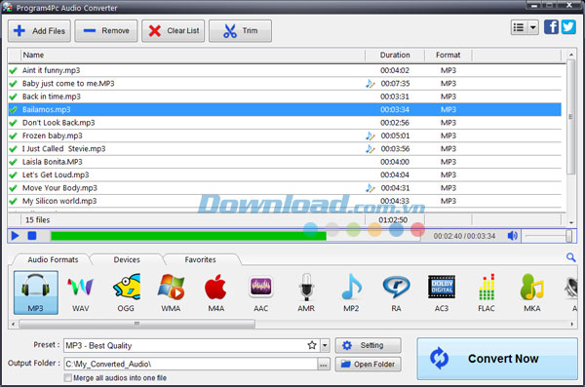The height and width of the screenshot is (387, 585).
Task: Open the Trim tool
Action: tap(240, 30)
